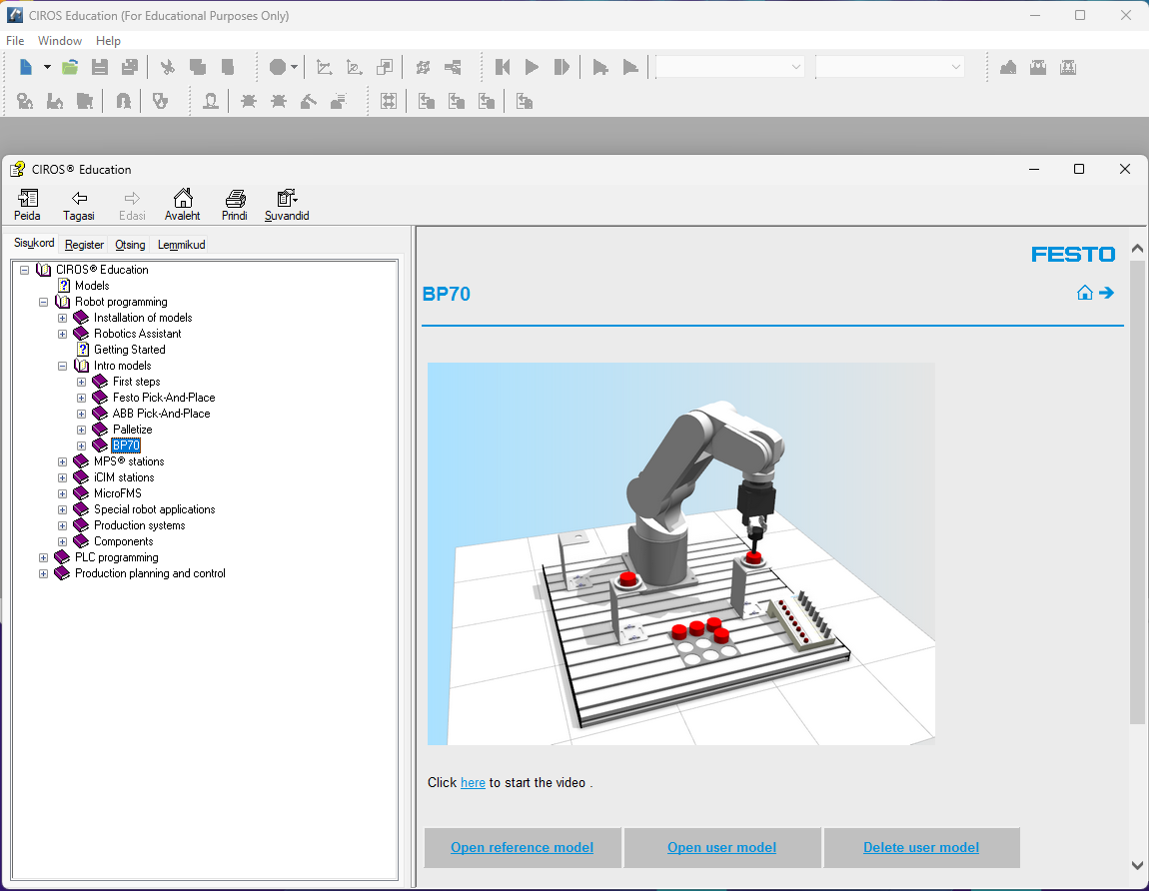Viewport: 1149px width, 891px height.
Task: Click Open user model
Action: tap(721, 848)
